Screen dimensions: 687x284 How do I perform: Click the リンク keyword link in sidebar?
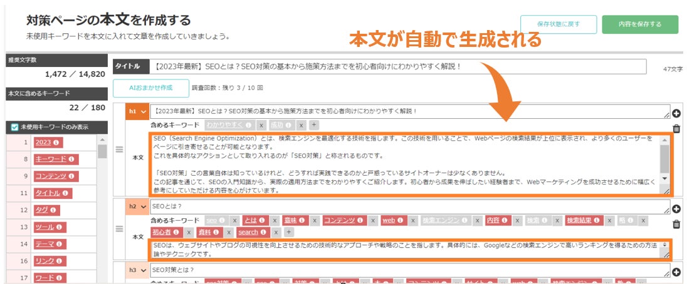(x=45, y=261)
